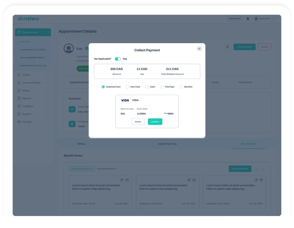Edit the first benefit note card

tap(122, 180)
